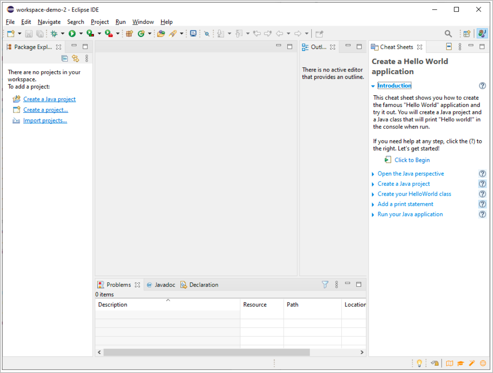This screenshot has width=493, height=373.
Task: Click the lightbulb tip icon in status bar
Action: point(420,363)
